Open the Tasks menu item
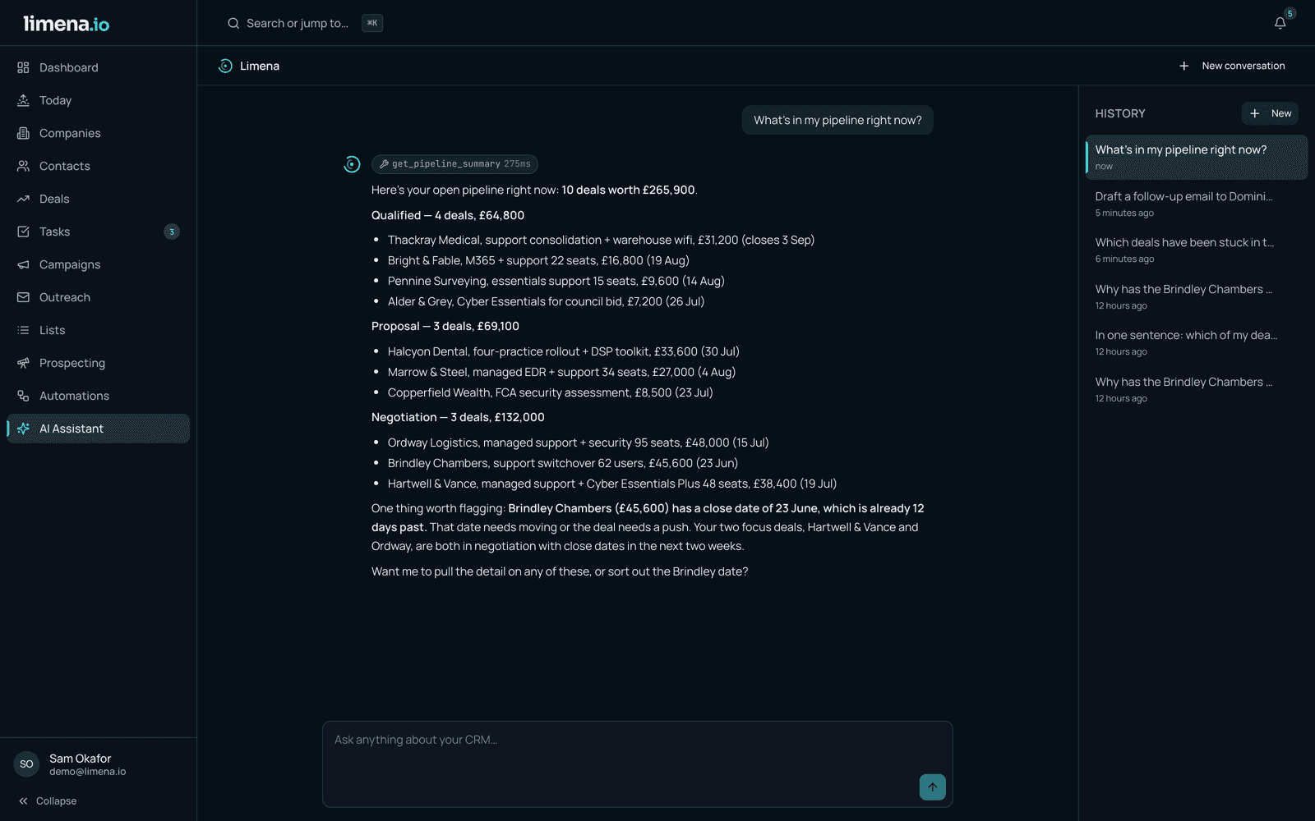 coord(98,232)
